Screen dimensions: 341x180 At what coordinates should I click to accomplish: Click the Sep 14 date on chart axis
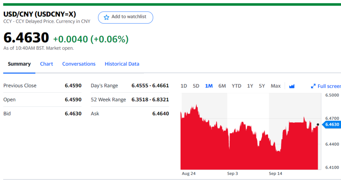pos(275,174)
